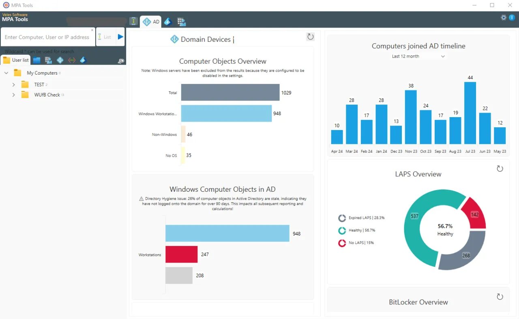This screenshot has height=319, width=519.
Task: Click the Healthy | 56.7% legend entry
Action: [357, 230]
